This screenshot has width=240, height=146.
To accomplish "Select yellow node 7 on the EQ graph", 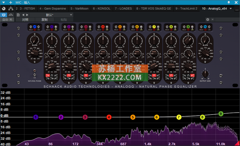I will click(179, 117).
